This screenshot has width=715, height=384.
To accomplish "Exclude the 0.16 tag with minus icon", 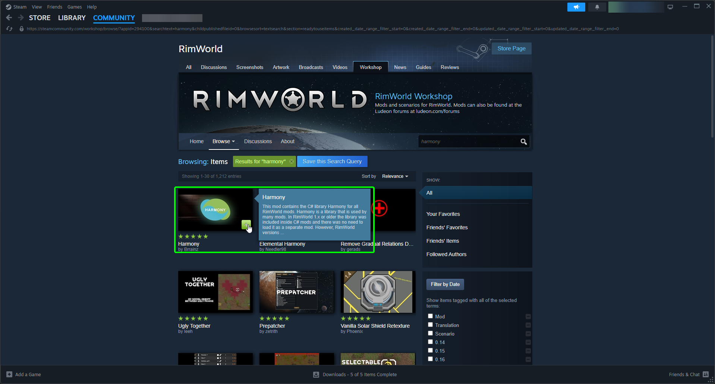I will [x=528, y=359].
